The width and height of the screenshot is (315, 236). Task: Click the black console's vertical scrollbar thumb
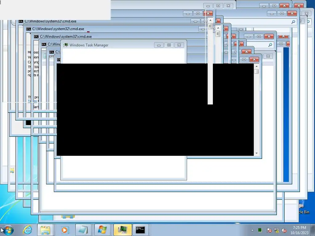click(257, 71)
